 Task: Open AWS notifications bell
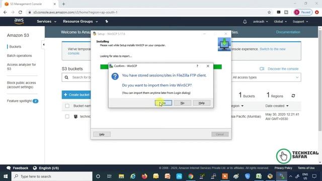click(245, 22)
